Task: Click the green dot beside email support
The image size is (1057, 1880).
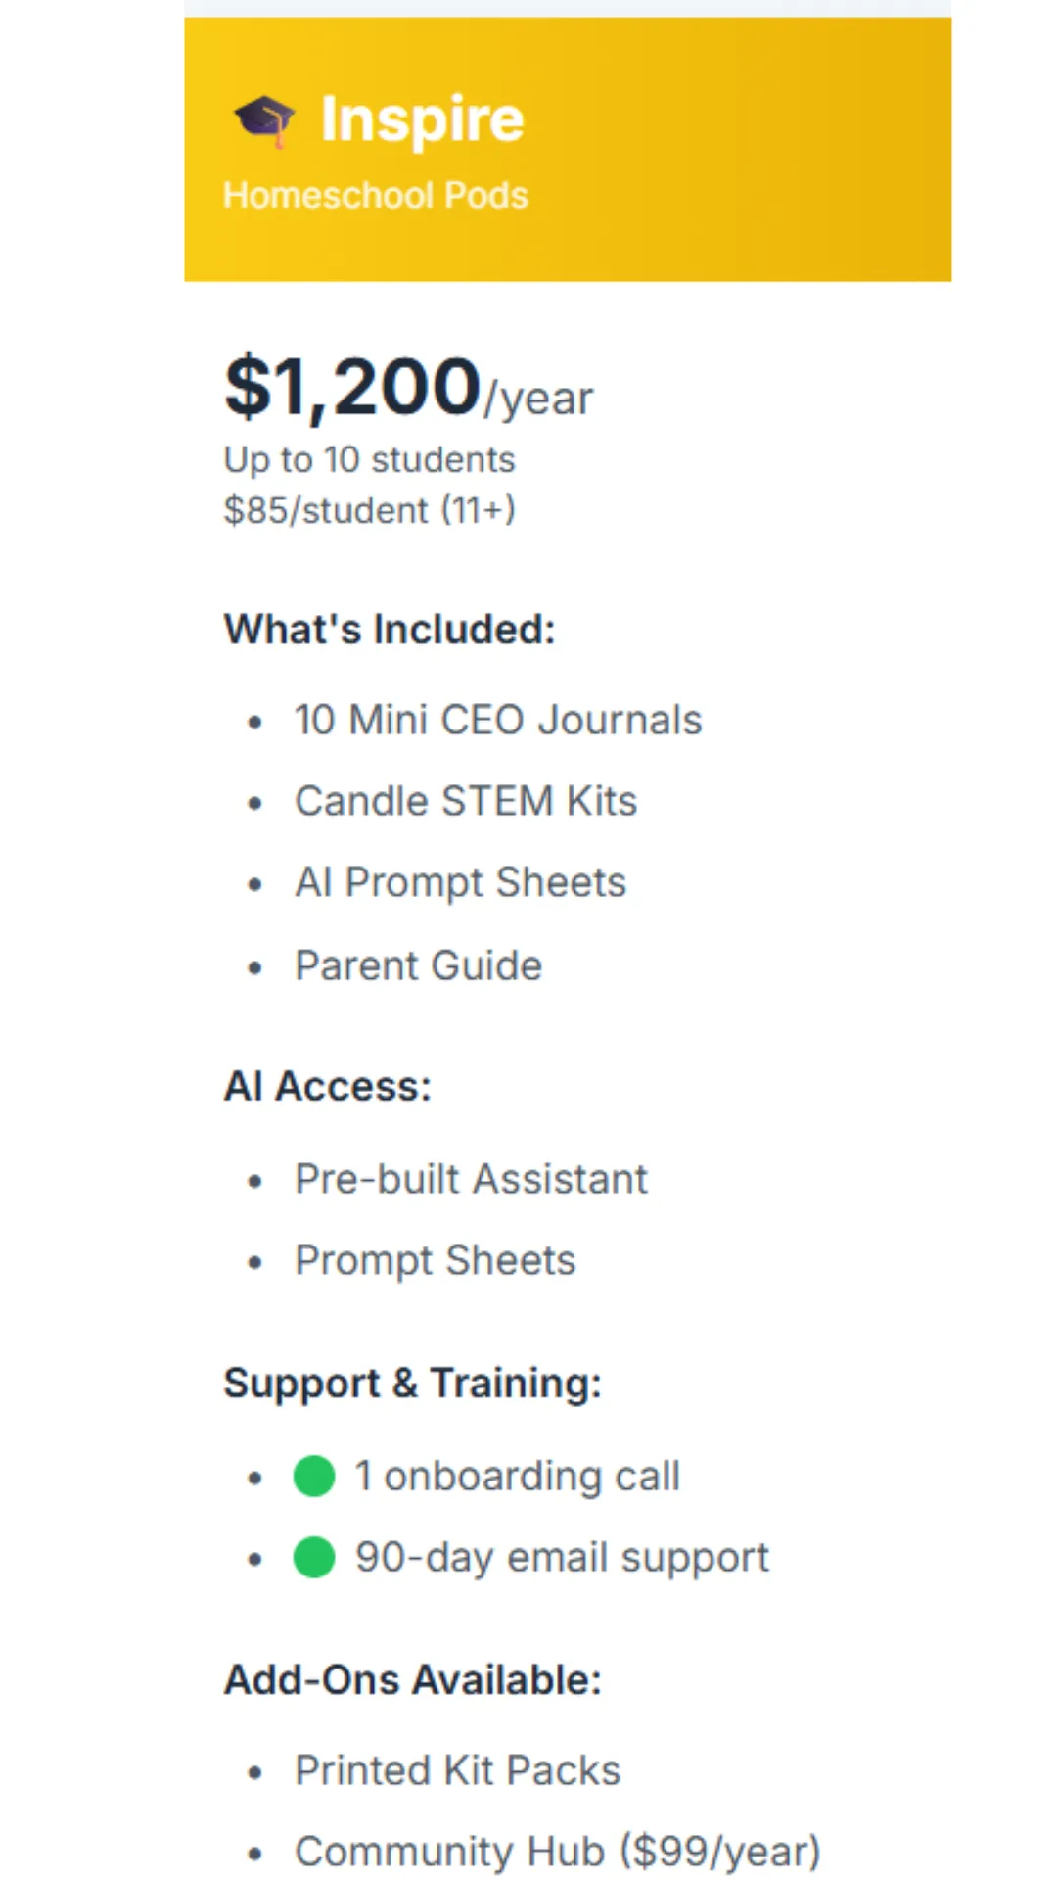Action: point(314,1557)
